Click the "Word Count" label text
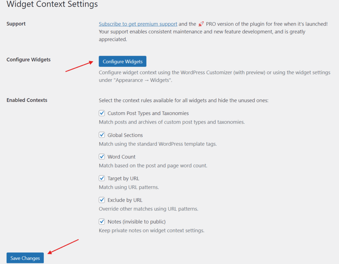The image size is (339, 264). click(x=121, y=157)
